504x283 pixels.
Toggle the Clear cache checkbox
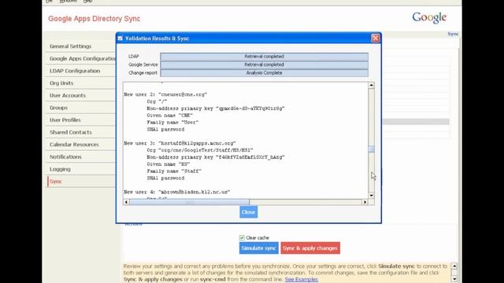point(242,237)
